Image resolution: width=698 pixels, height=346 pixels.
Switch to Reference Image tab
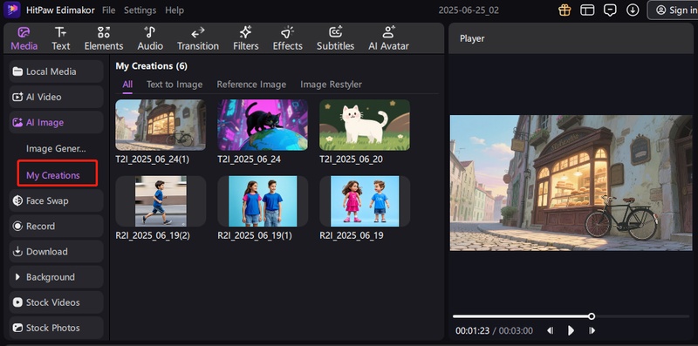coord(251,85)
